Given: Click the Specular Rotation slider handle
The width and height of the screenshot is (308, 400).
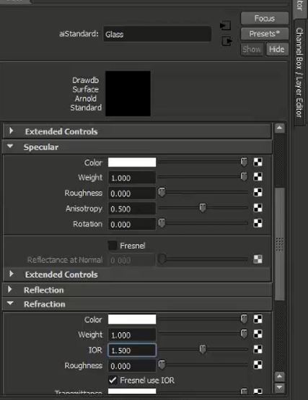Looking at the screenshot, I should tap(162, 223).
